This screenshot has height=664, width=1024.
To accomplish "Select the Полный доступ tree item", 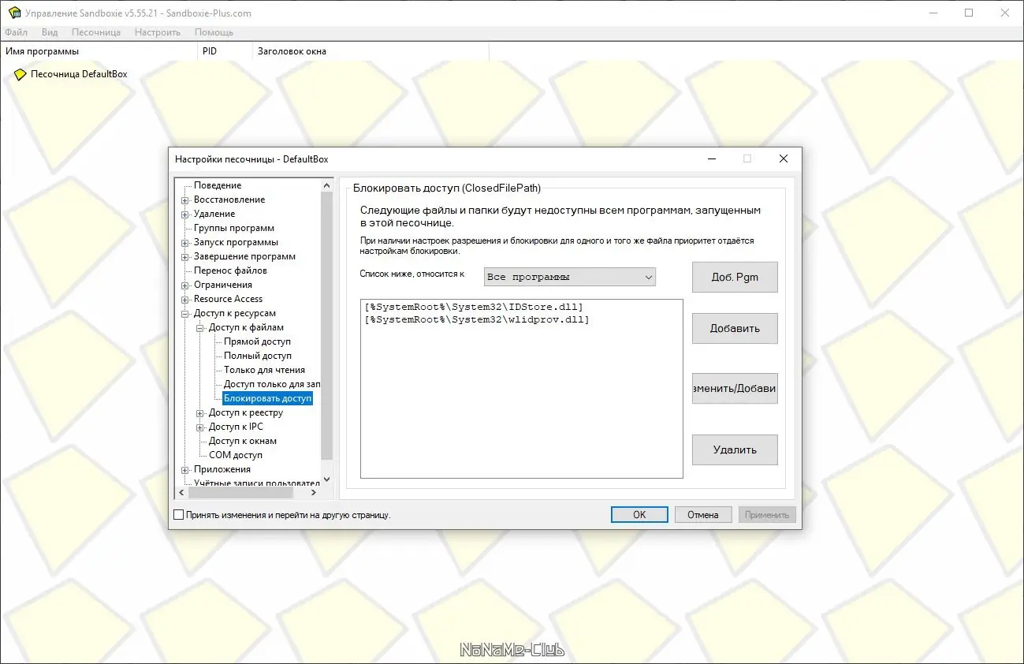I will (258, 356).
